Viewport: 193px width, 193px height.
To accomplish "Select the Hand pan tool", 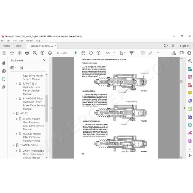I will 83,53.
